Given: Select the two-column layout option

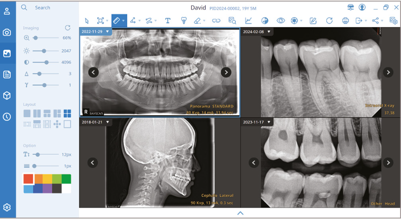Looking at the screenshot, I should click(x=37, y=114).
